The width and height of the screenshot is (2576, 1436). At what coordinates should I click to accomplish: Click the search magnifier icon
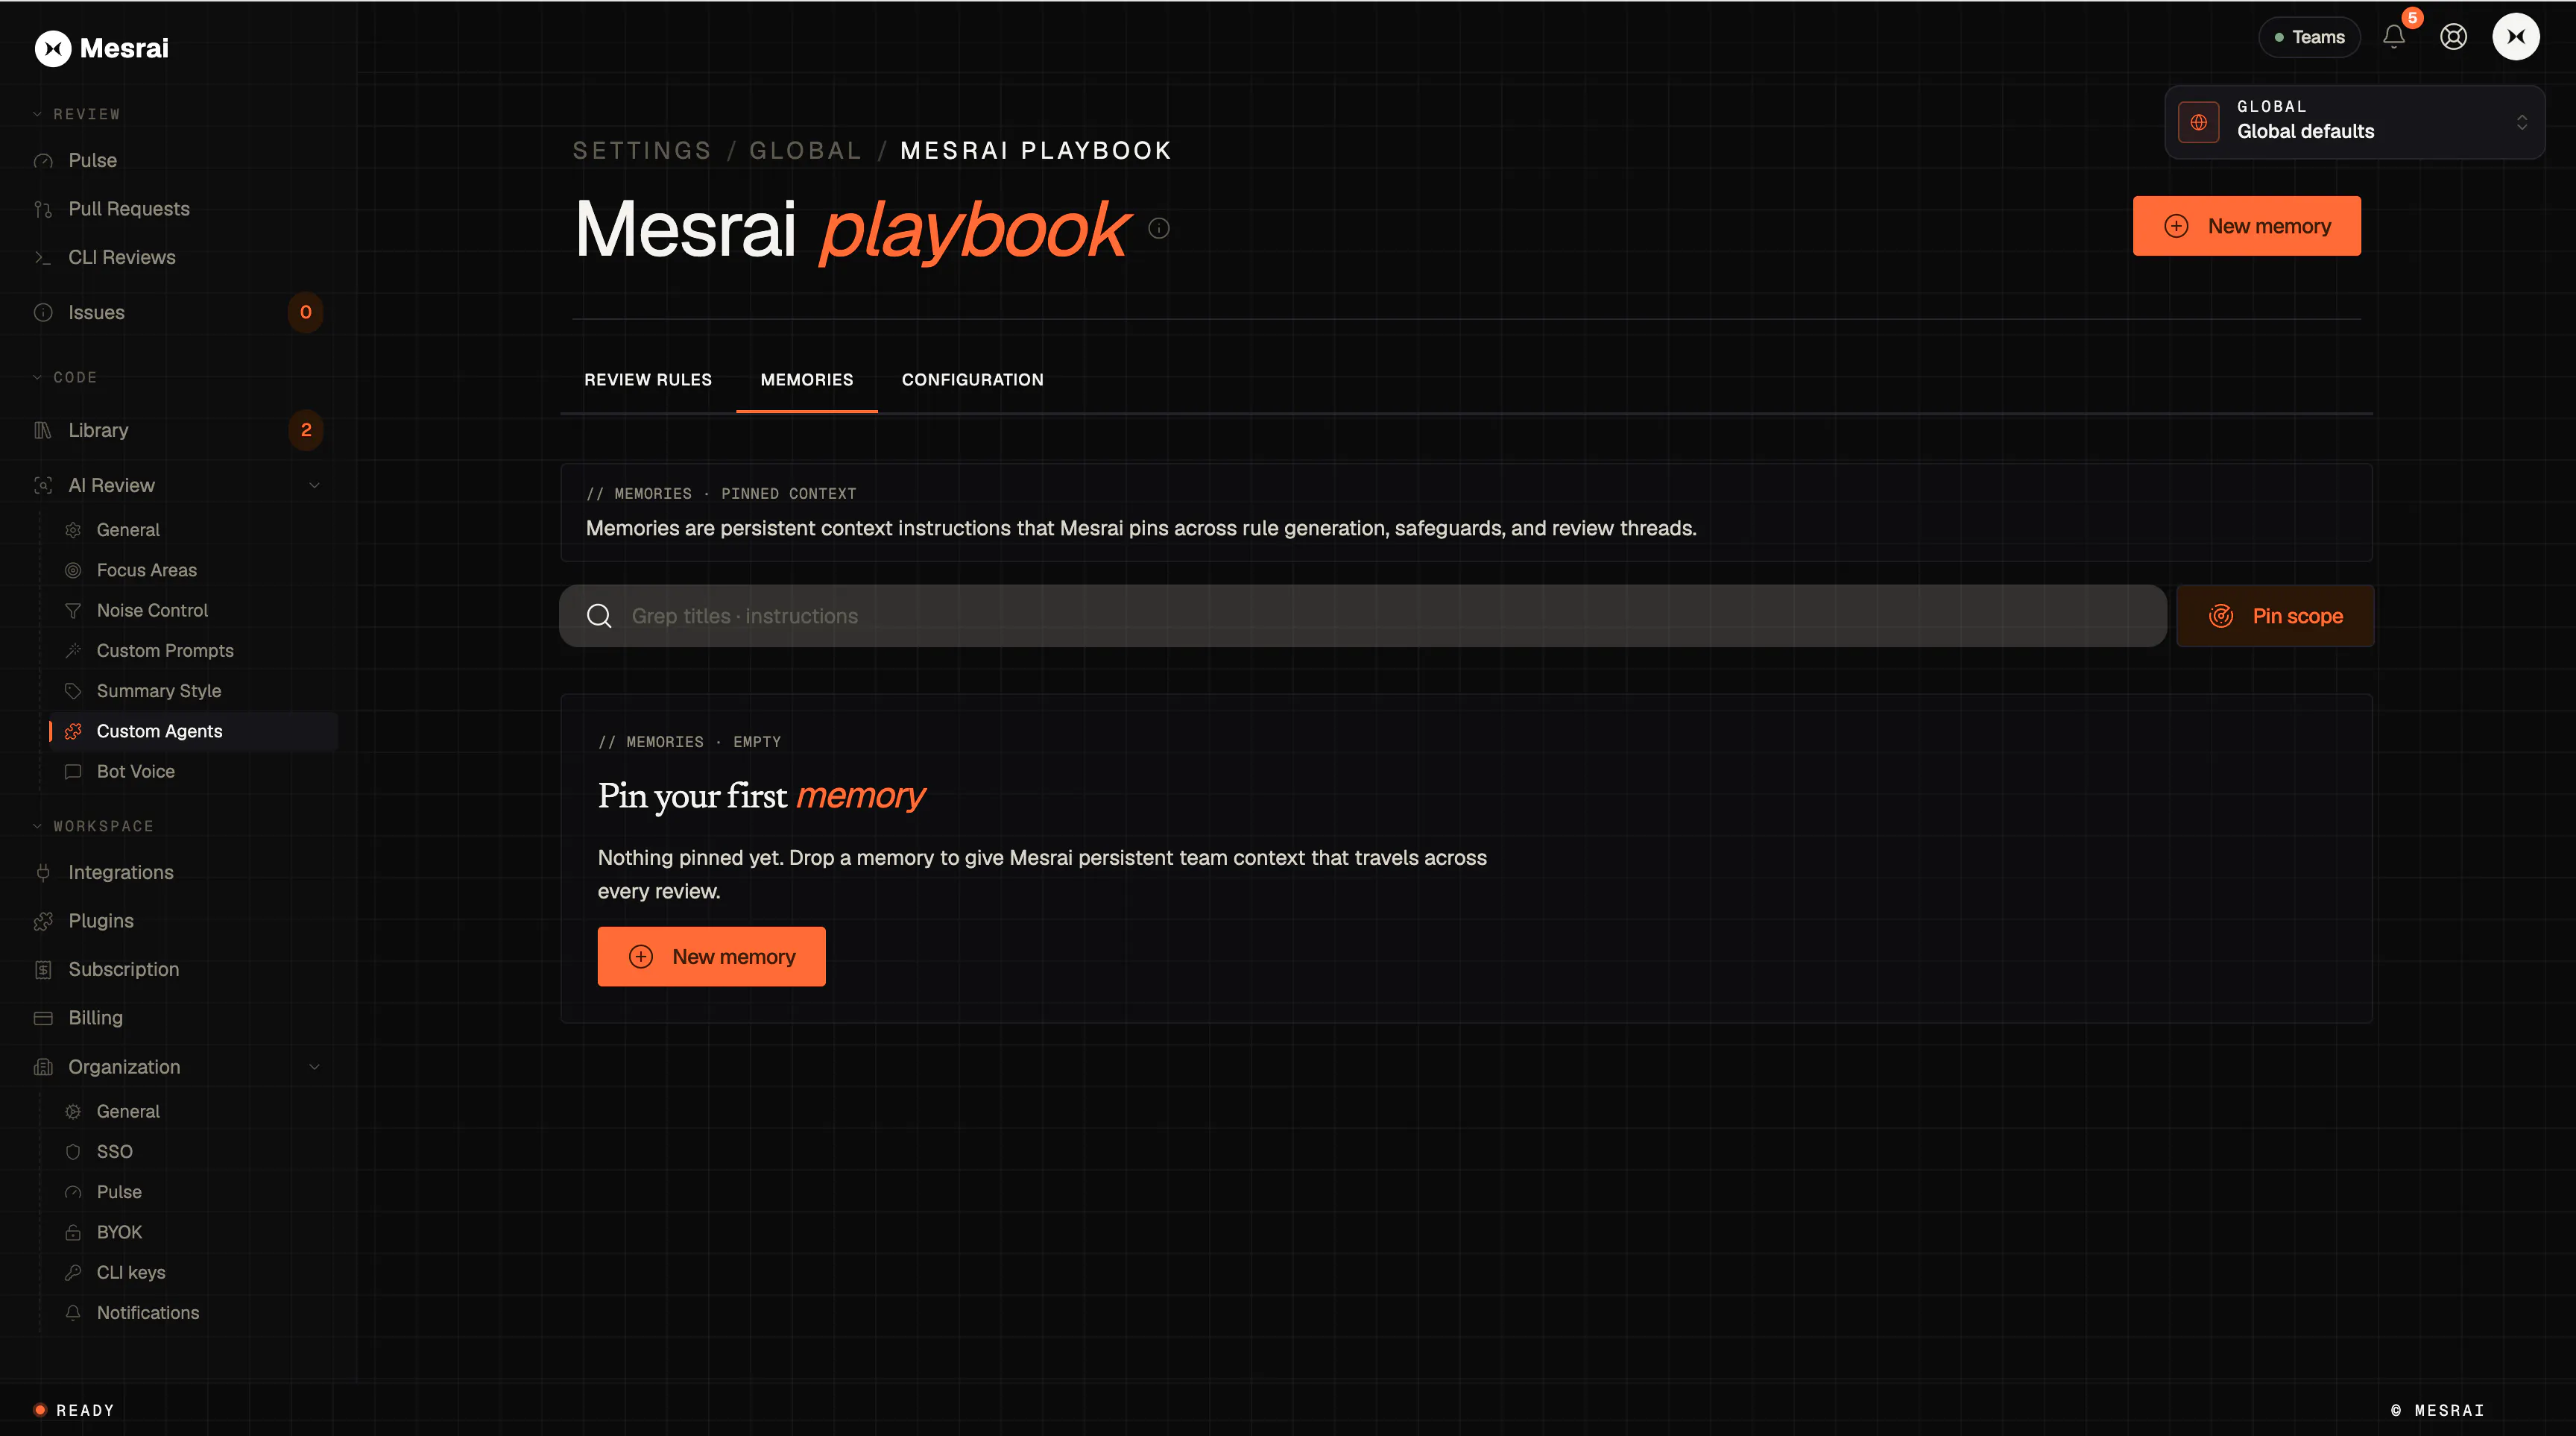click(599, 616)
